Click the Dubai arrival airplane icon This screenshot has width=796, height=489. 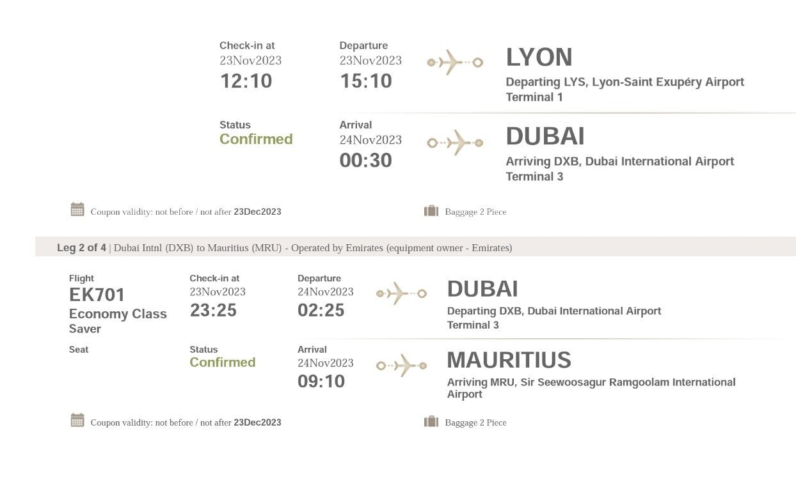point(455,143)
